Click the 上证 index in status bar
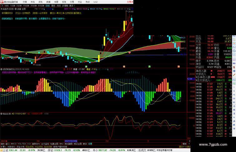This screenshot has height=152, width=236. 6,150
